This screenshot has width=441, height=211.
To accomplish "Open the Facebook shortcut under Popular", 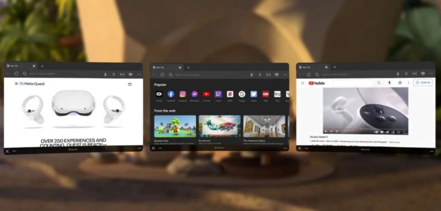I will (x=171, y=94).
